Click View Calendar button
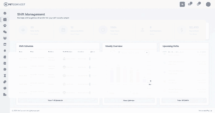 tap(129, 101)
